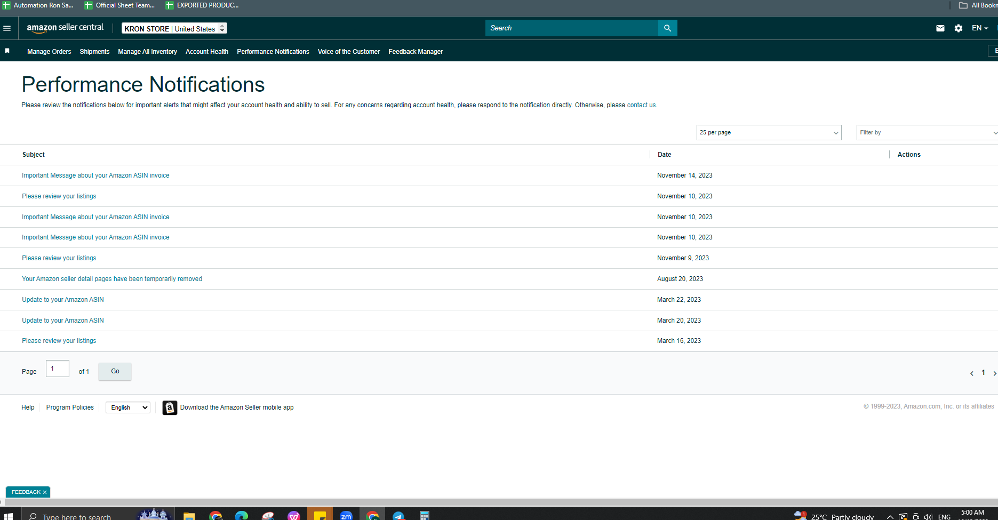Open the Windows Start menu

8,516
